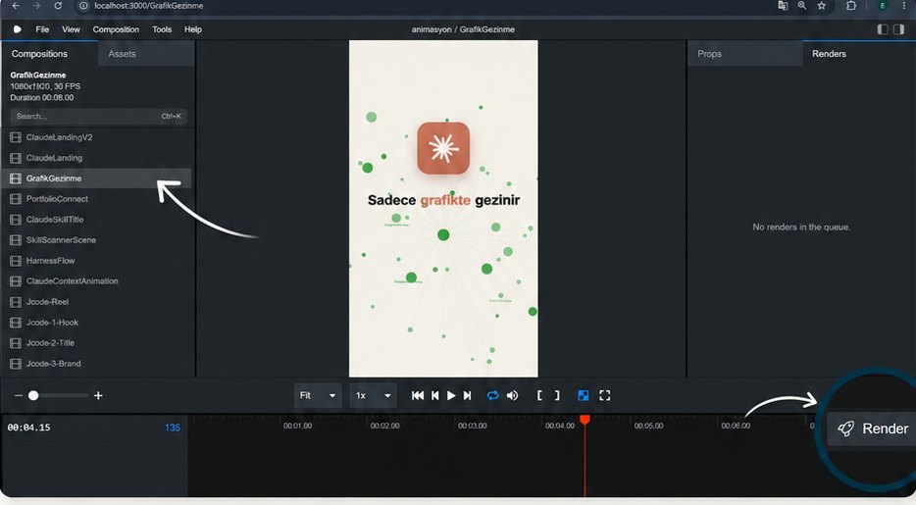The height and width of the screenshot is (505, 916).
Task: Select the ClaudeSkillTitle composition
Action: click(x=96, y=220)
